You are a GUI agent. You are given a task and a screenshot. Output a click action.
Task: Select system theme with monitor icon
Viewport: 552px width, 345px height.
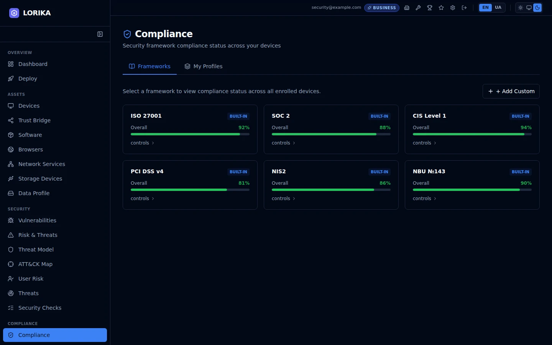[529, 8]
